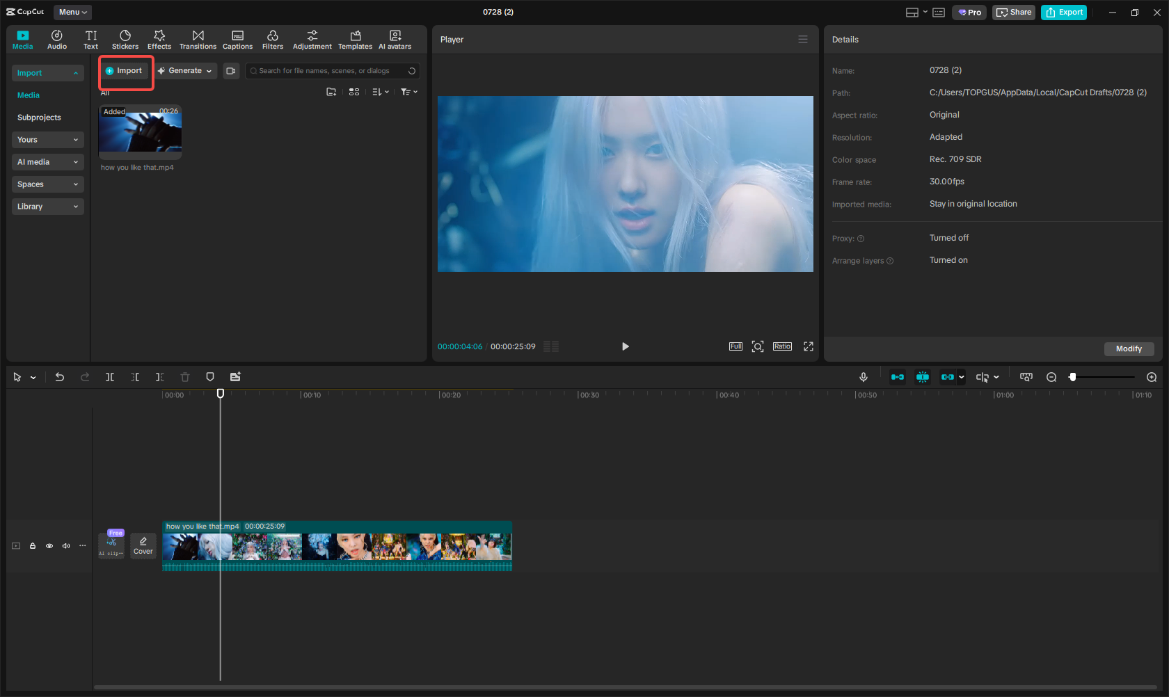The image size is (1169, 697).
Task: Expand the Yours section in sidebar
Action: (47, 139)
